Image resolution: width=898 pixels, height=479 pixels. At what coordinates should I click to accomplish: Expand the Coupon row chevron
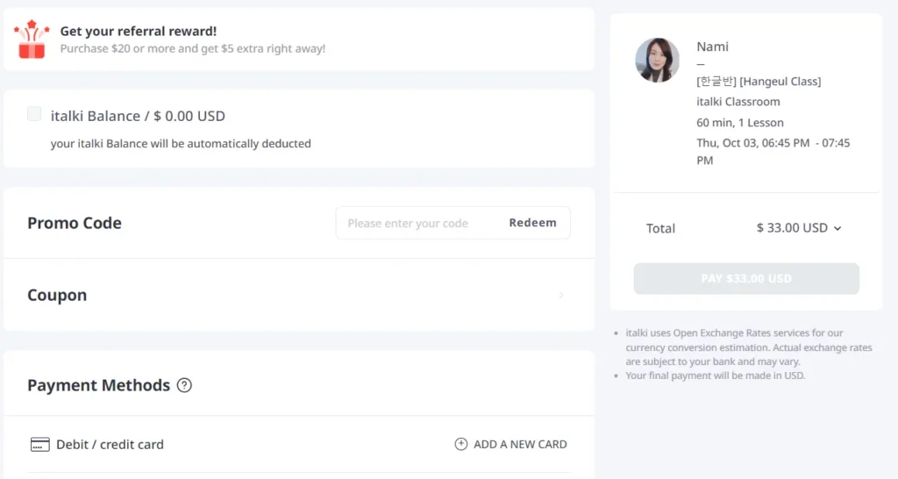pyautogui.click(x=561, y=296)
